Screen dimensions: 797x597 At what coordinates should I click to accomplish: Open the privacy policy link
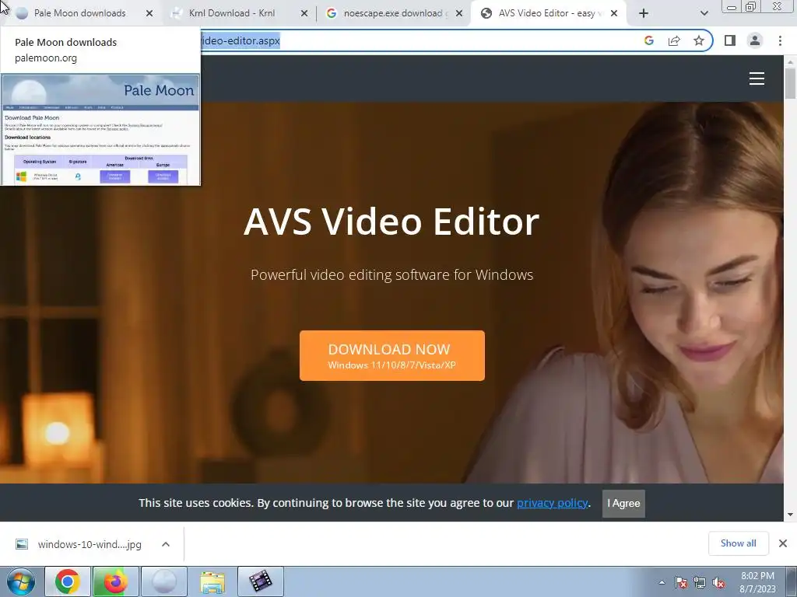[x=552, y=503]
